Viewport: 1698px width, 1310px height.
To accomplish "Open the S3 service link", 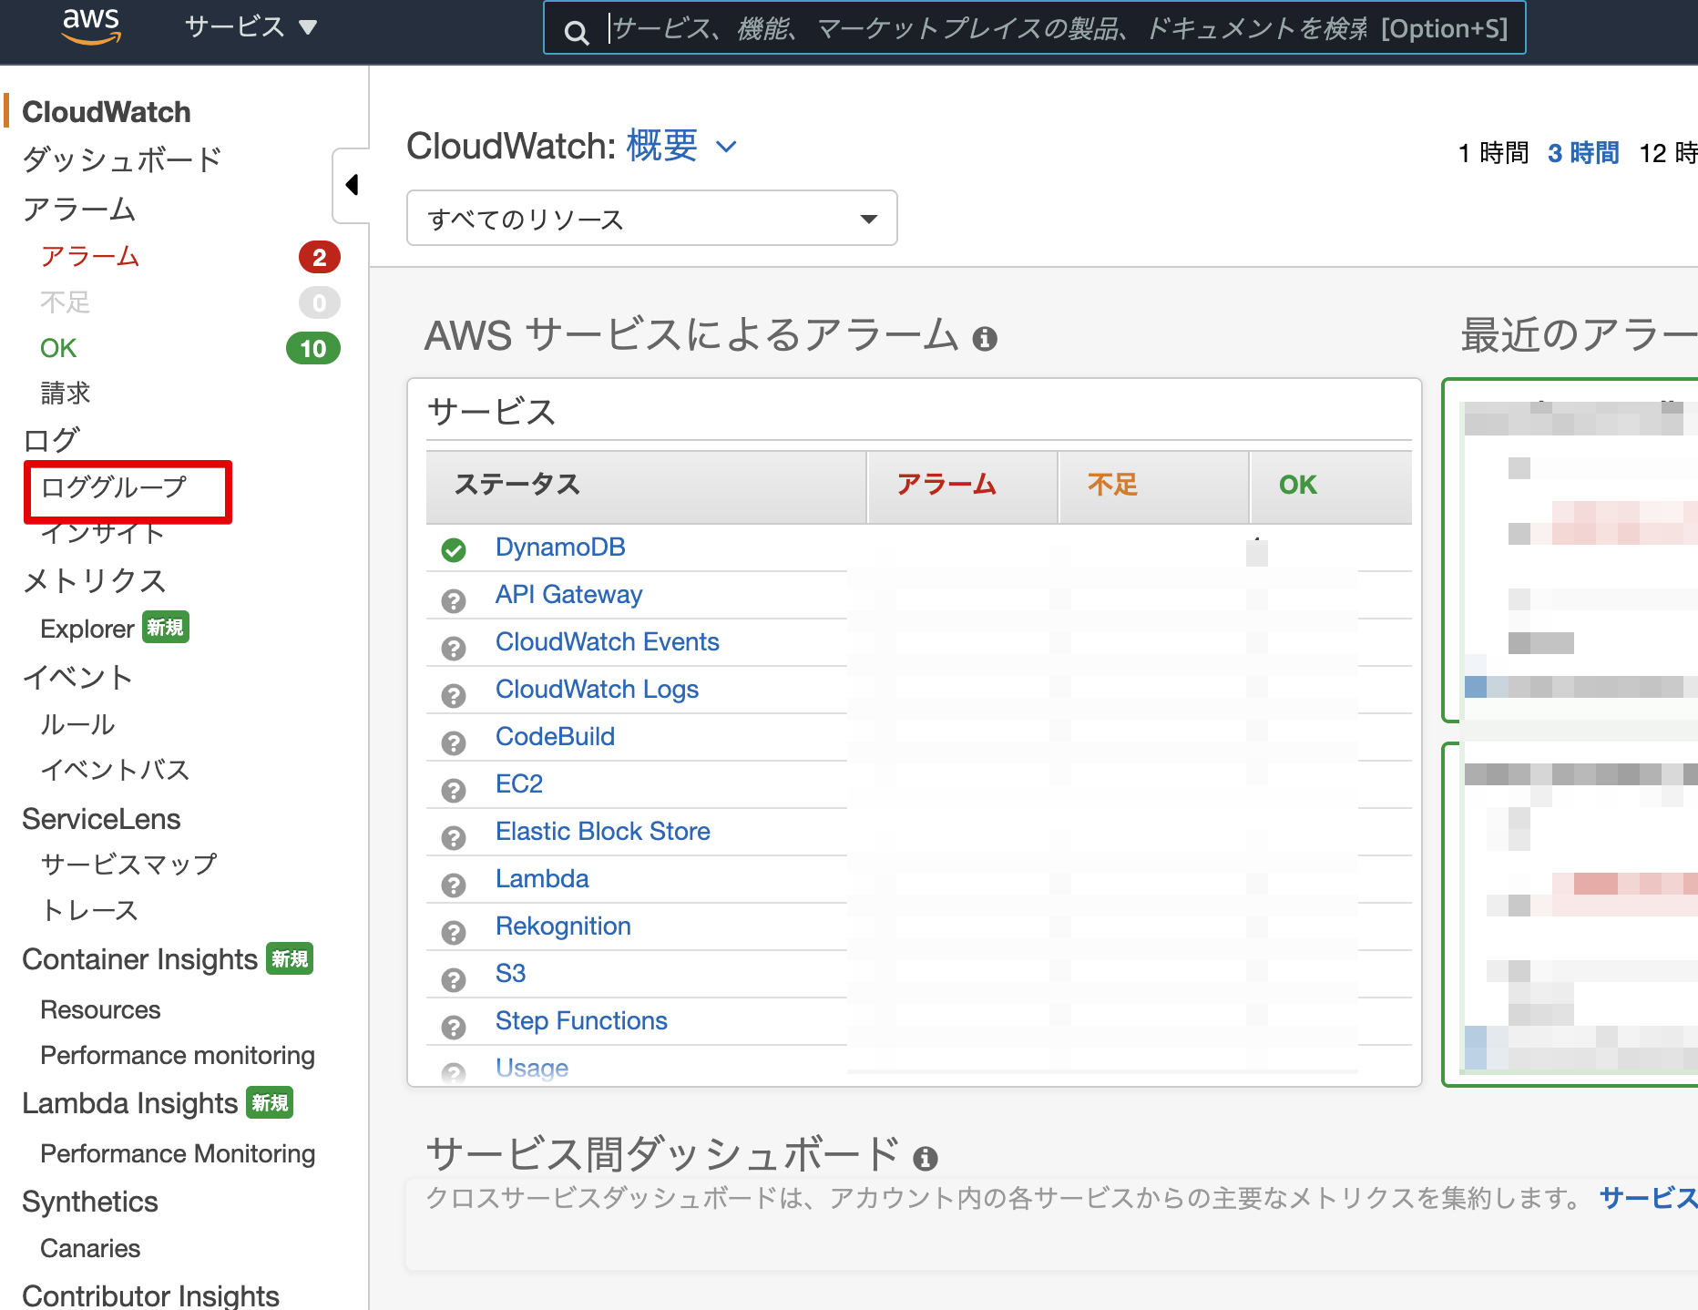I will tap(510, 973).
